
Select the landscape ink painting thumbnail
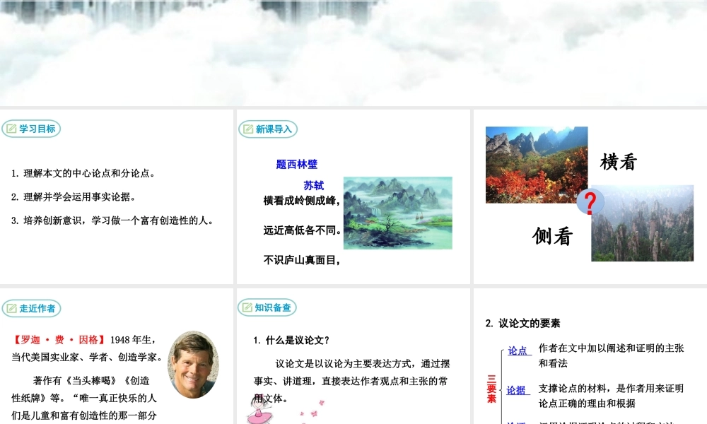pos(397,212)
